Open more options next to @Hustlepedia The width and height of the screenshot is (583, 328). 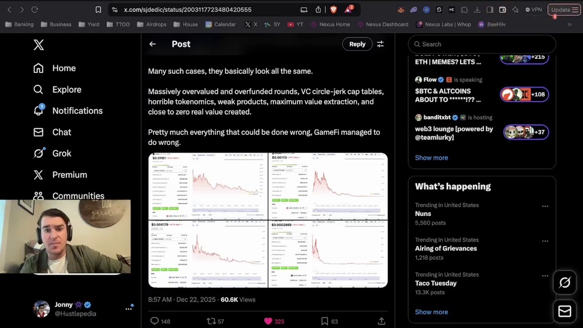[128, 308]
